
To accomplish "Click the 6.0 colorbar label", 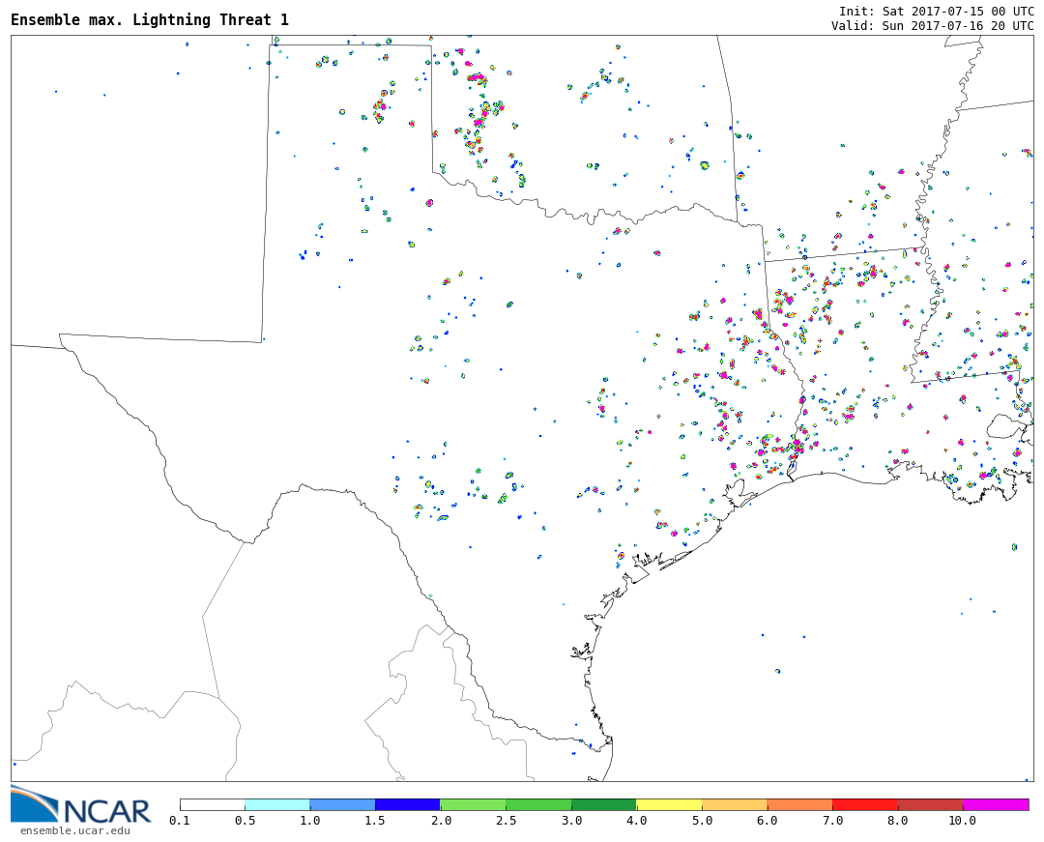I will pyautogui.click(x=767, y=821).
